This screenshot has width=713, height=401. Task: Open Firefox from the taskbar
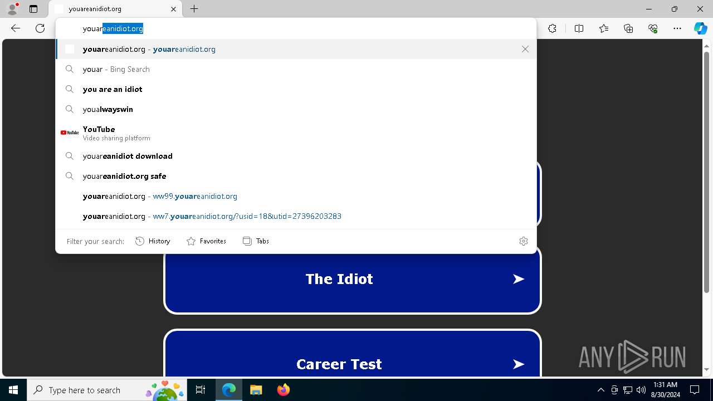[x=284, y=390]
